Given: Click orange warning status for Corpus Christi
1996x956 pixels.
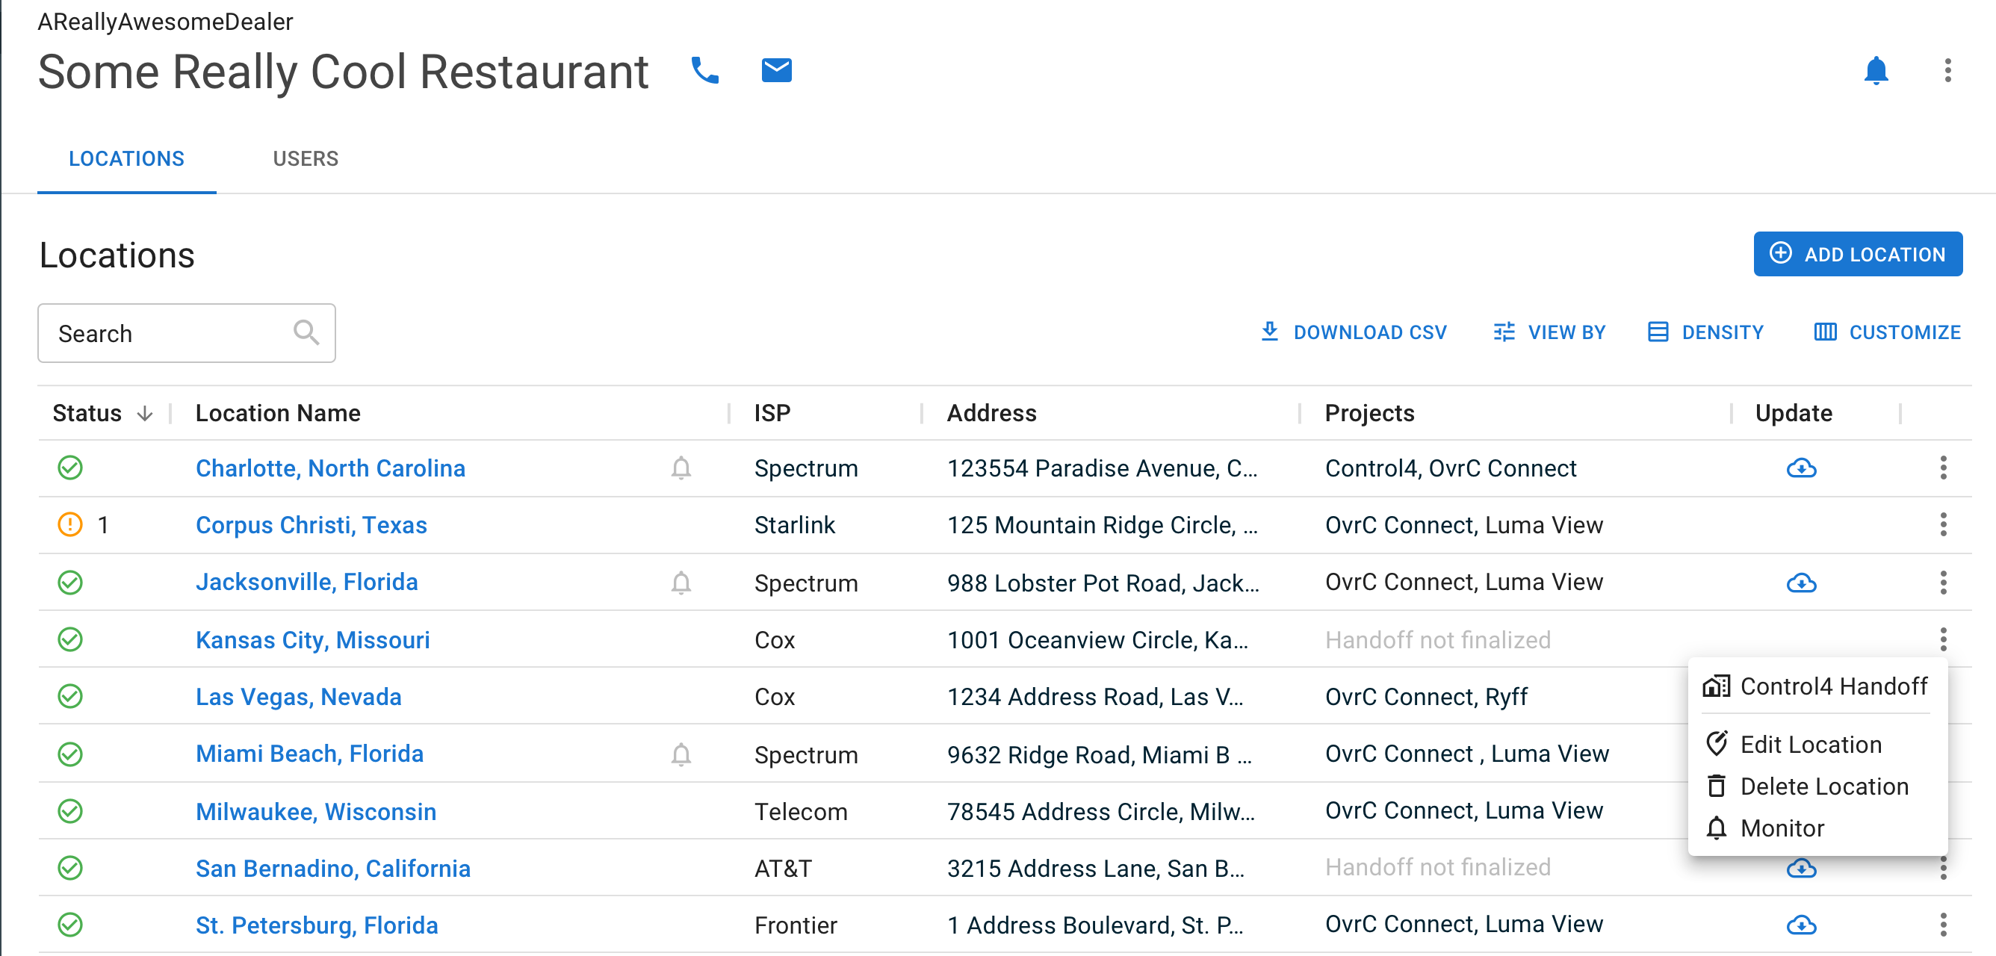Looking at the screenshot, I should tap(69, 524).
